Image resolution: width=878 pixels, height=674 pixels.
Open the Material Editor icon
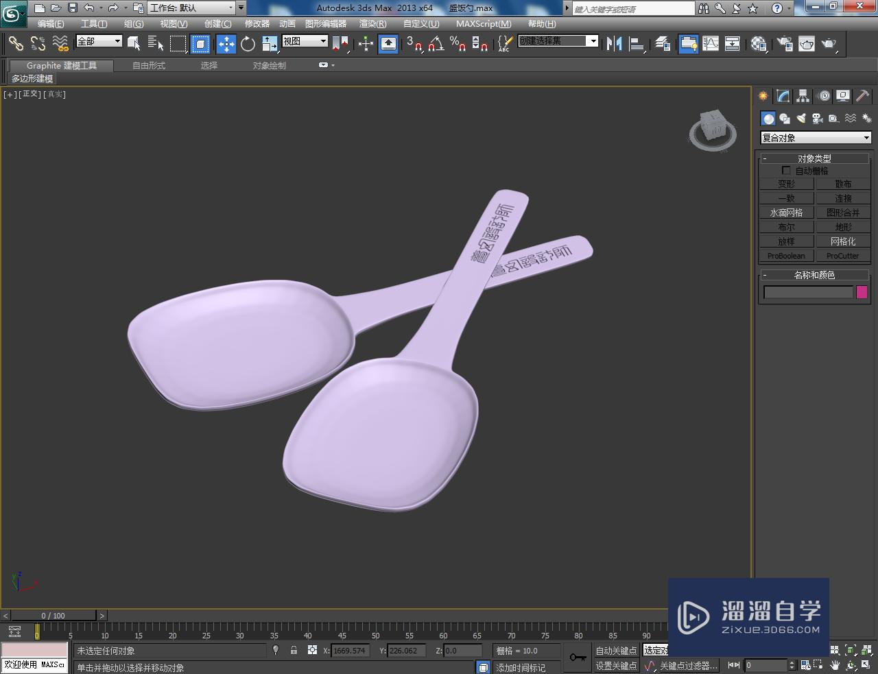click(758, 45)
